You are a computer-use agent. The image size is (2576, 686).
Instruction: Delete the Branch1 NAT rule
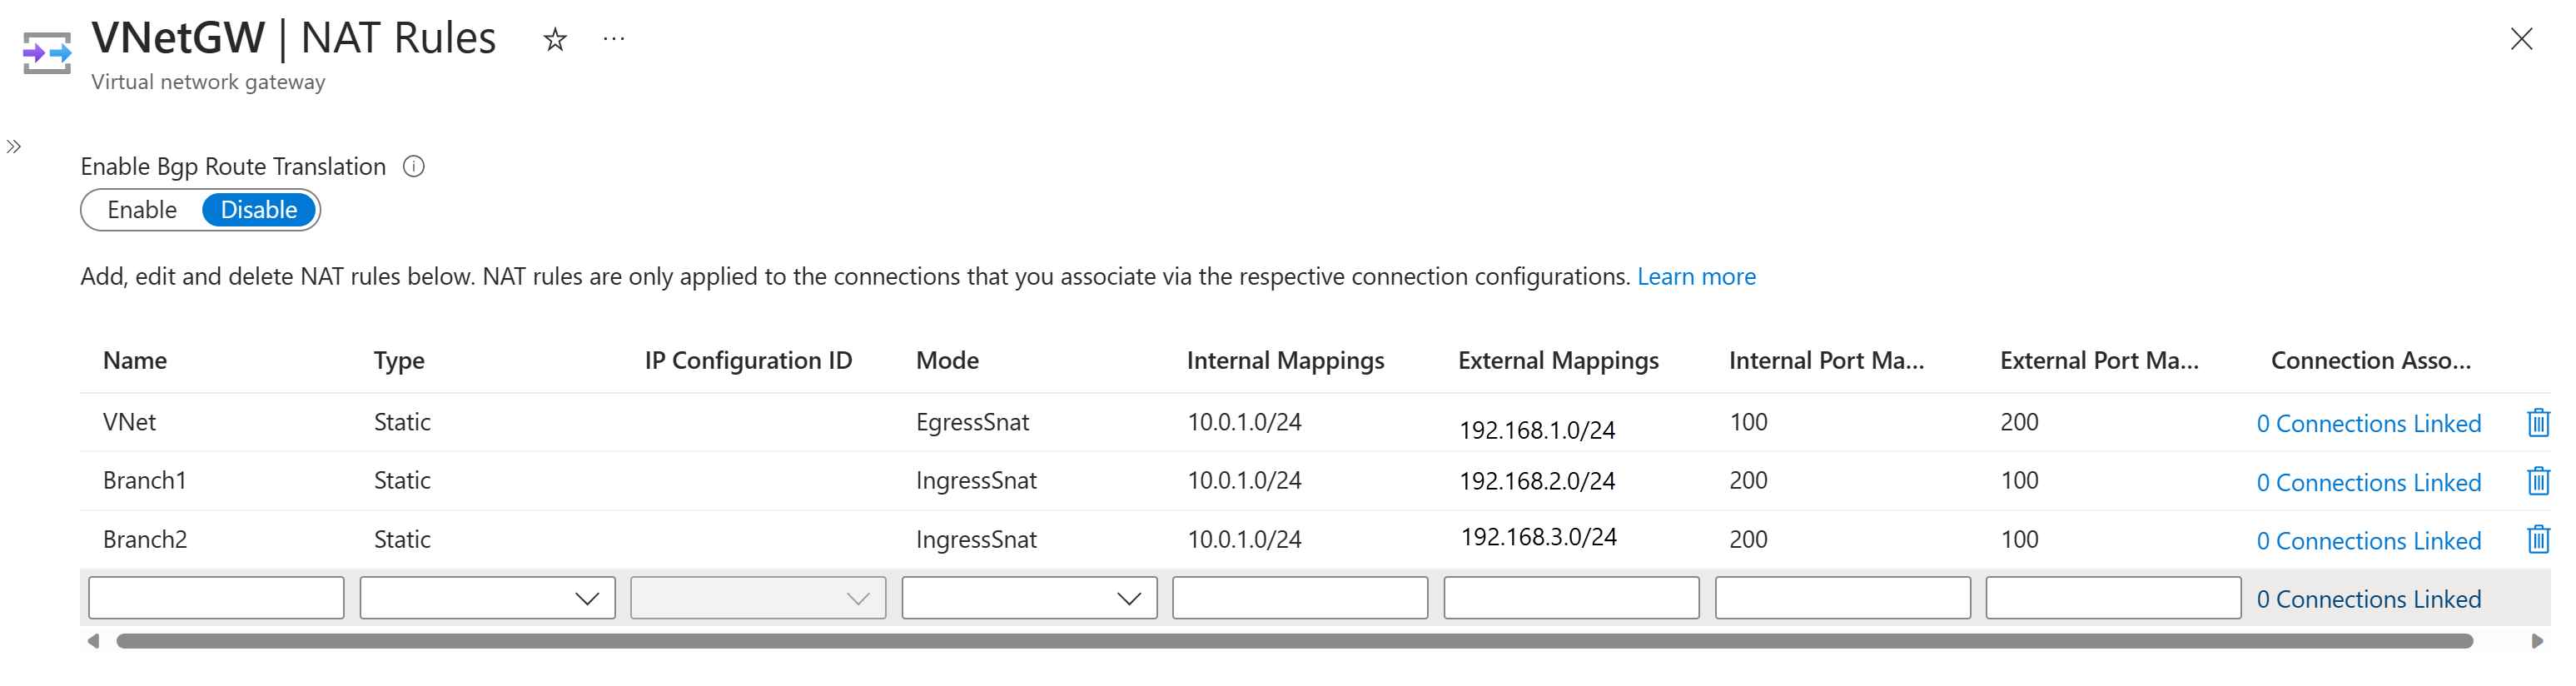2537,482
